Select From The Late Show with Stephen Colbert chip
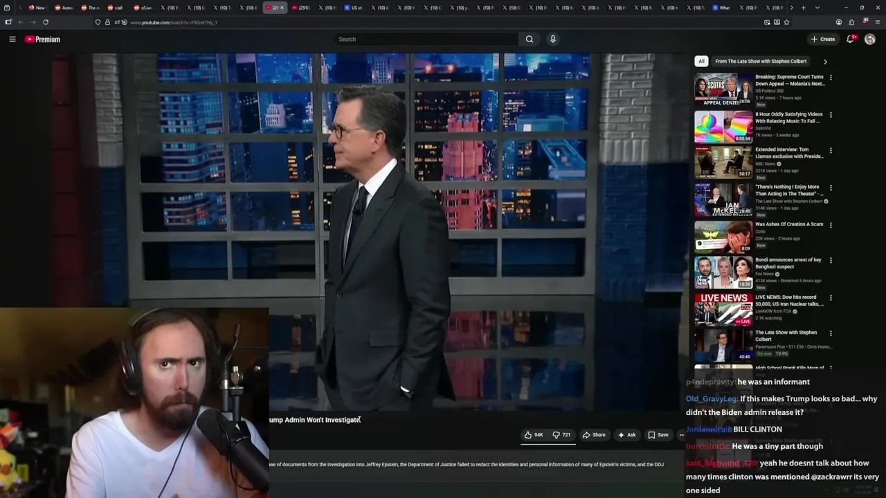Screen dimensions: 886x498 click(761, 61)
